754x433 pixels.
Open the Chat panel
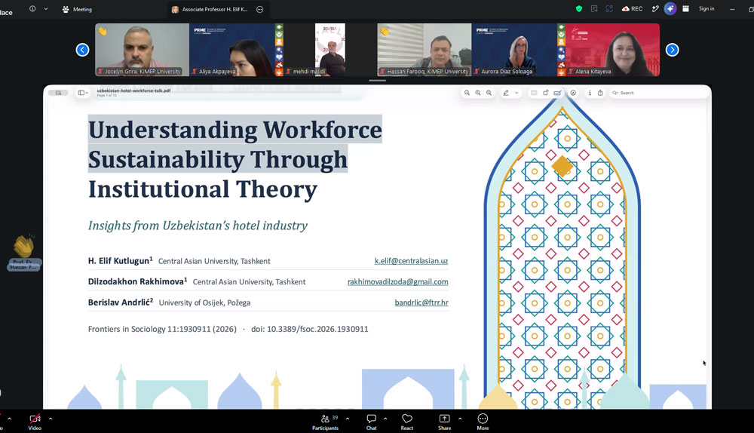coord(371,422)
